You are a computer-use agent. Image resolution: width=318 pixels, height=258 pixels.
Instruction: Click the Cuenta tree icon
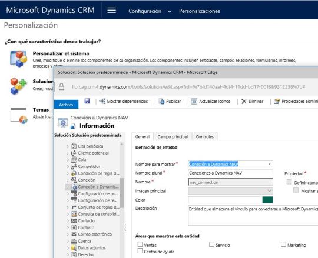(x=74, y=241)
